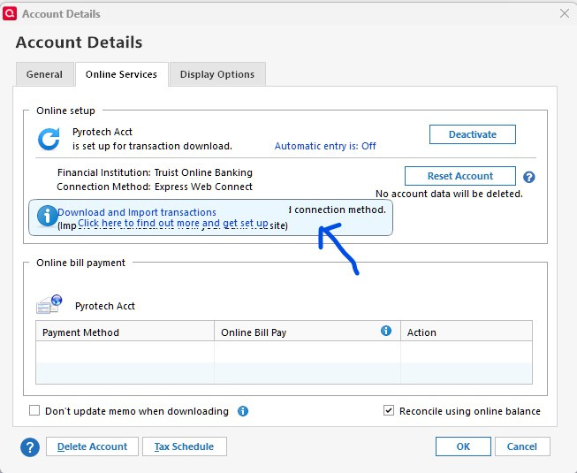
Task: Switch to the General tab
Action: coord(44,74)
